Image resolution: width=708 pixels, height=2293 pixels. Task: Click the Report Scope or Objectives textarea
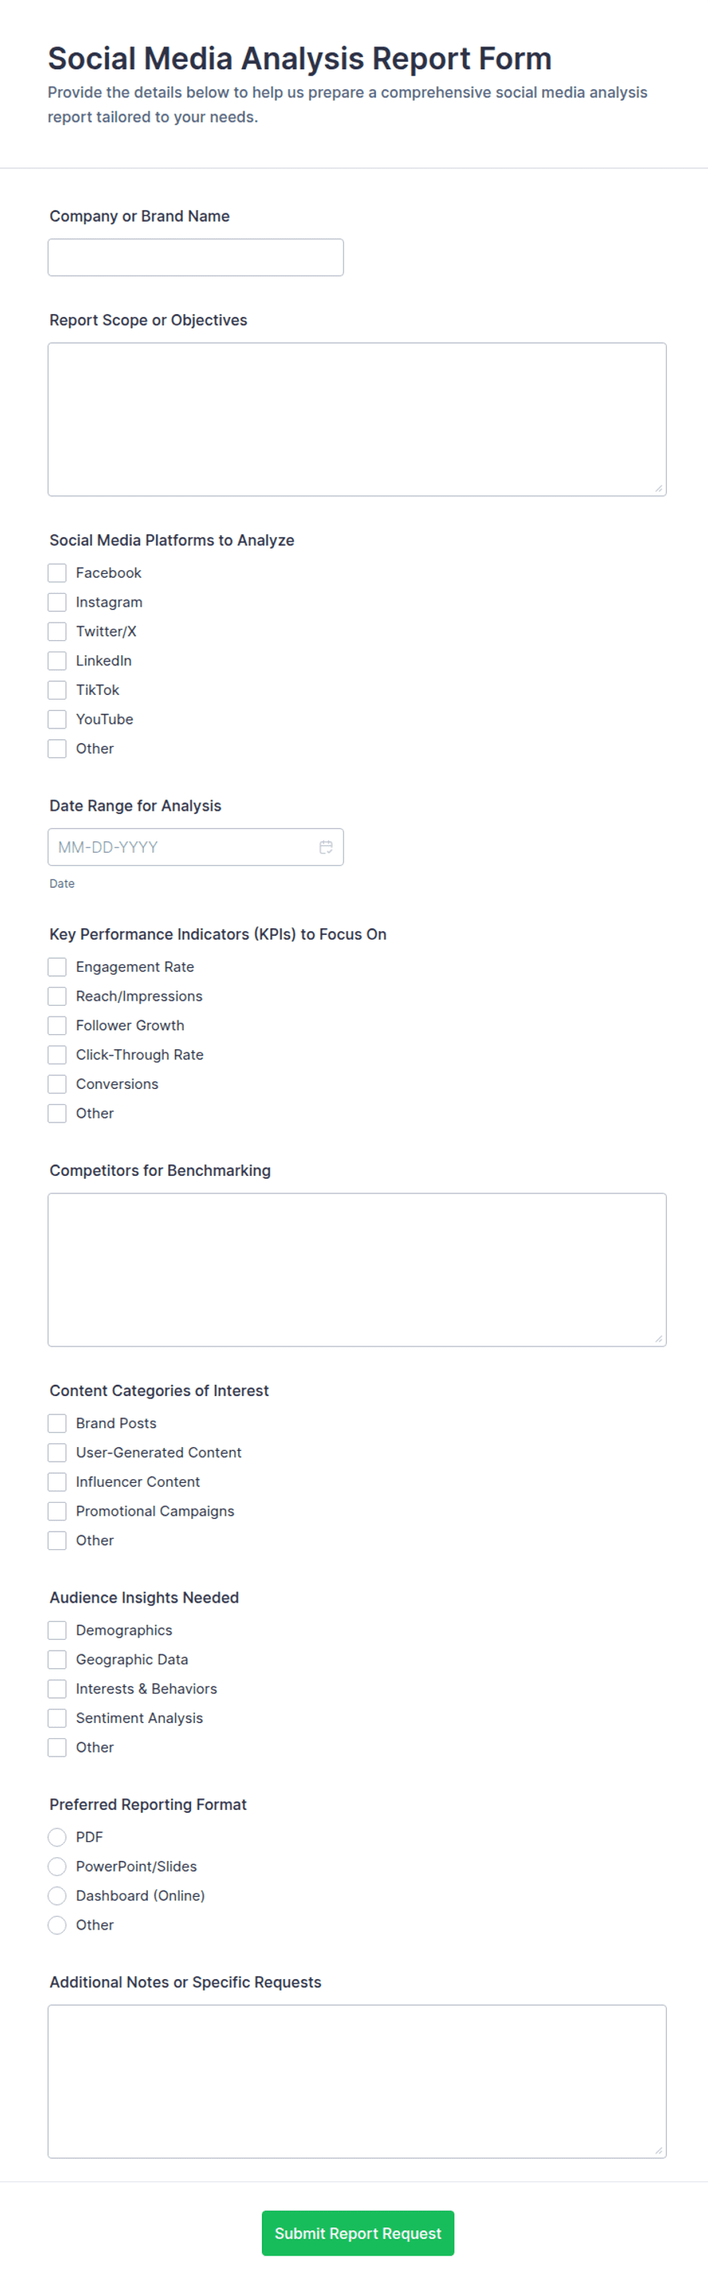click(357, 419)
